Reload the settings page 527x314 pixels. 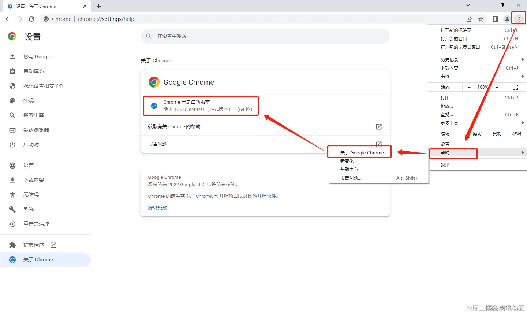31,19
